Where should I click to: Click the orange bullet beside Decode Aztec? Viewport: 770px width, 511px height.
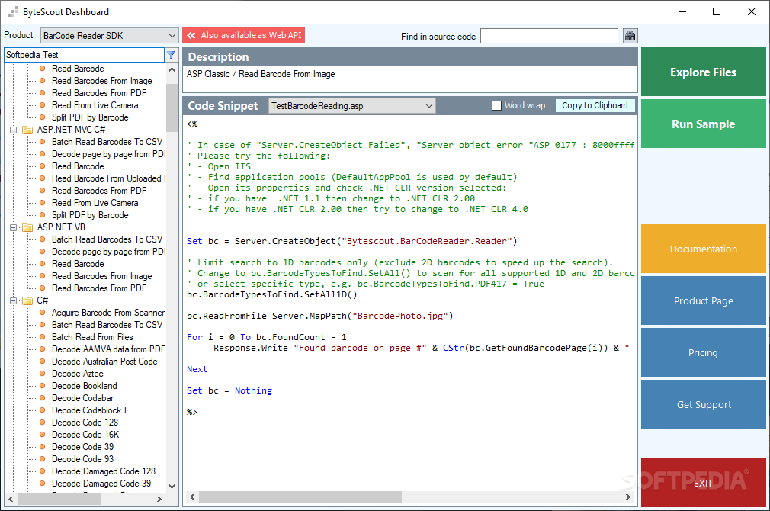(42, 374)
